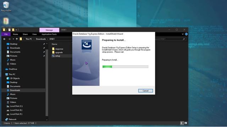This screenshot has width=227, height=127.
Task: Click This PC in the address breadcrumb
Action: click(29, 39)
